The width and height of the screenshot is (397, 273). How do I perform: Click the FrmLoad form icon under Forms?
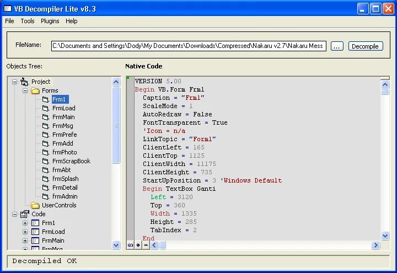(x=46, y=109)
